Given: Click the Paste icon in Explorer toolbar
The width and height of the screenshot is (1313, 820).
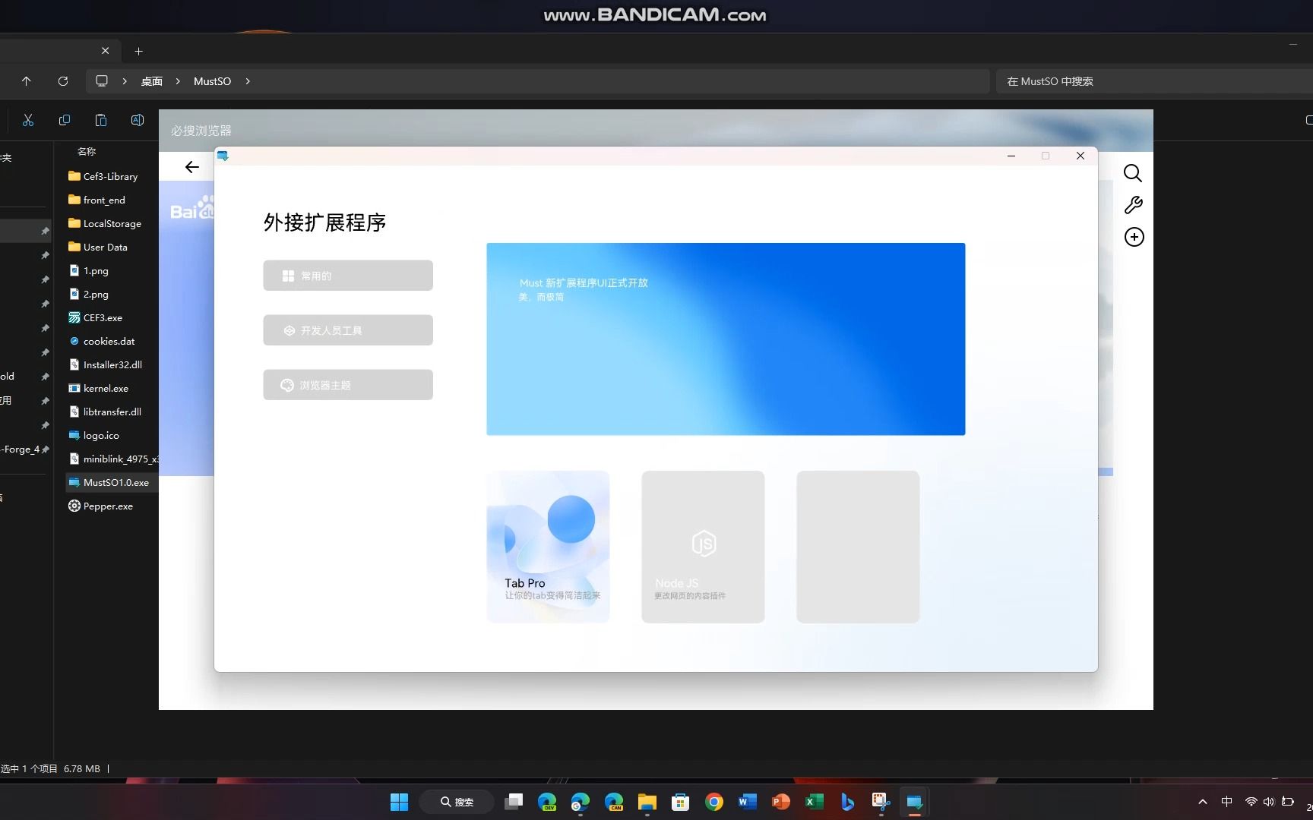Looking at the screenshot, I should [101, 120].
